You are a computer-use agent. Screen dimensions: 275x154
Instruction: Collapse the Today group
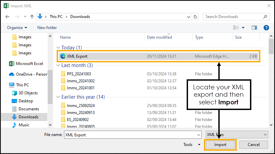click(x=58, y=48)
